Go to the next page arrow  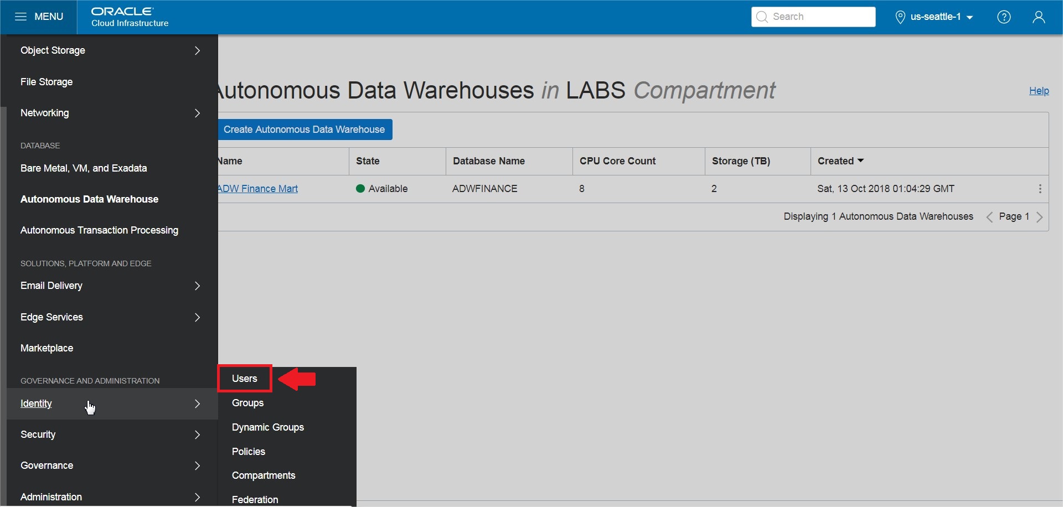[x=1039, y=217]
